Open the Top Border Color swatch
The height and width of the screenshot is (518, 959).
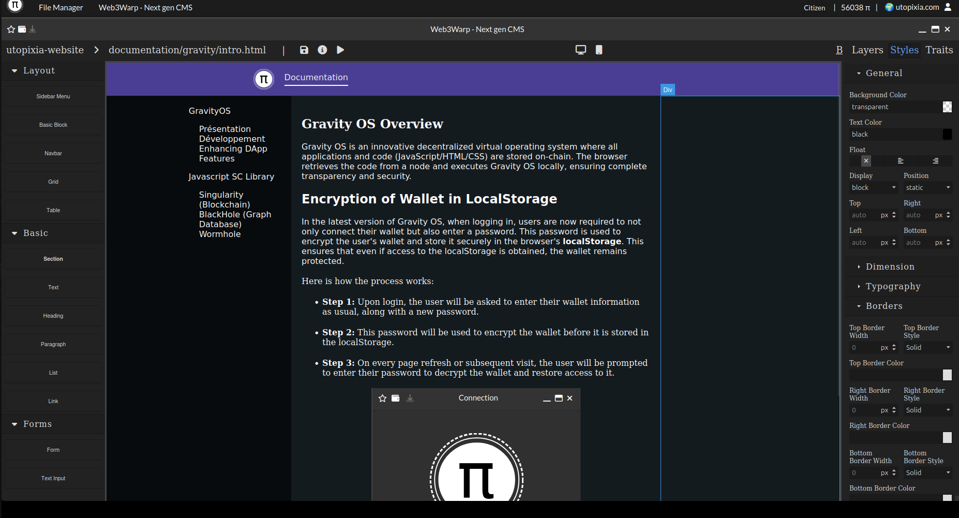[947, 375]
